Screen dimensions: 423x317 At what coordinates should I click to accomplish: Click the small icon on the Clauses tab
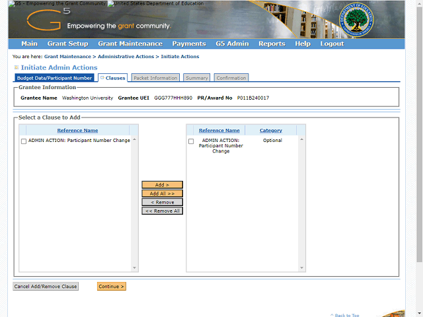(x=102, y=78)
